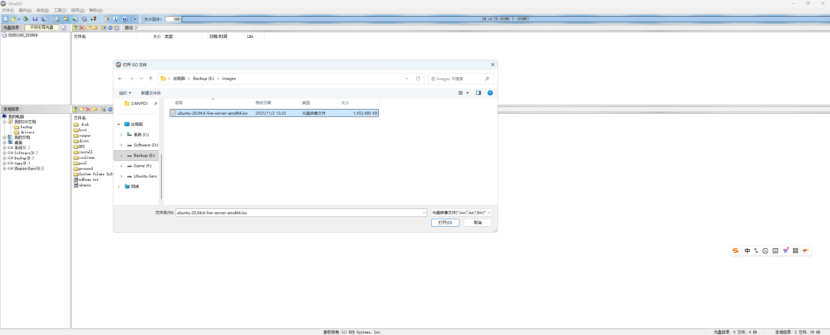Click the Save floppy disk toolbar icon
The height and width of the screenshot is (335, 830).
pos(35,19)
